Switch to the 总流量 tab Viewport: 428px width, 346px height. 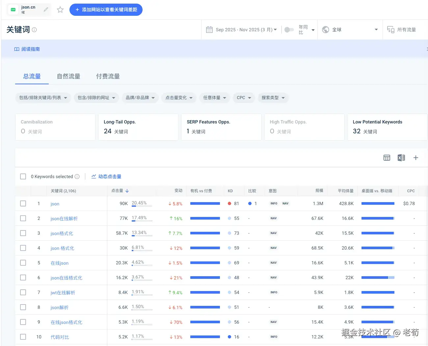point(32,76)
